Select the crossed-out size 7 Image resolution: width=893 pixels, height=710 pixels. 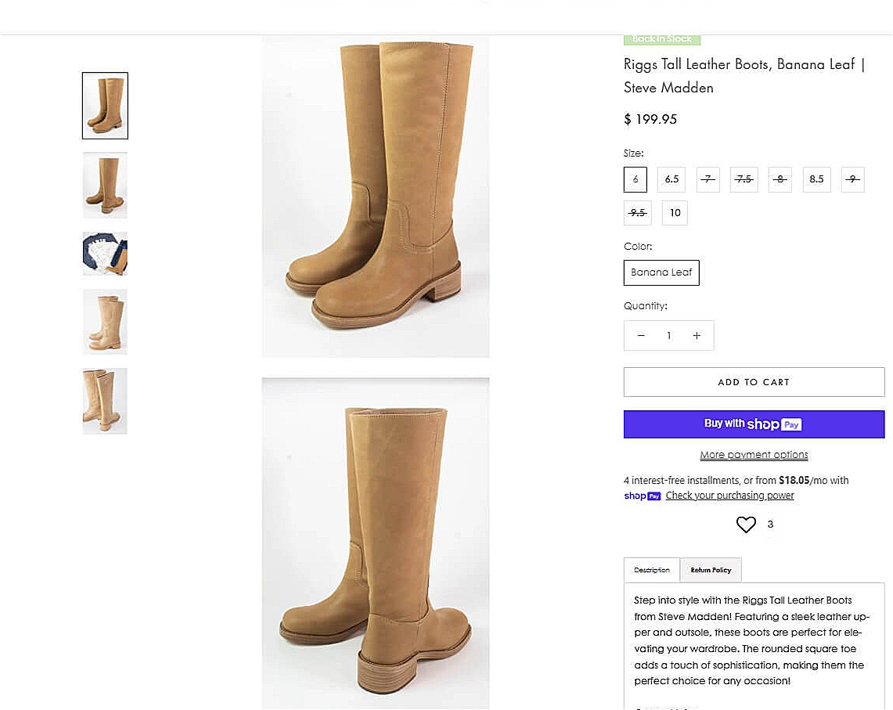coord(708,179)
